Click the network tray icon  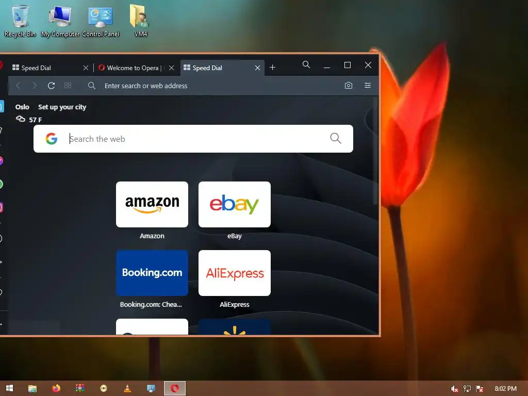(x=467, y=389)
